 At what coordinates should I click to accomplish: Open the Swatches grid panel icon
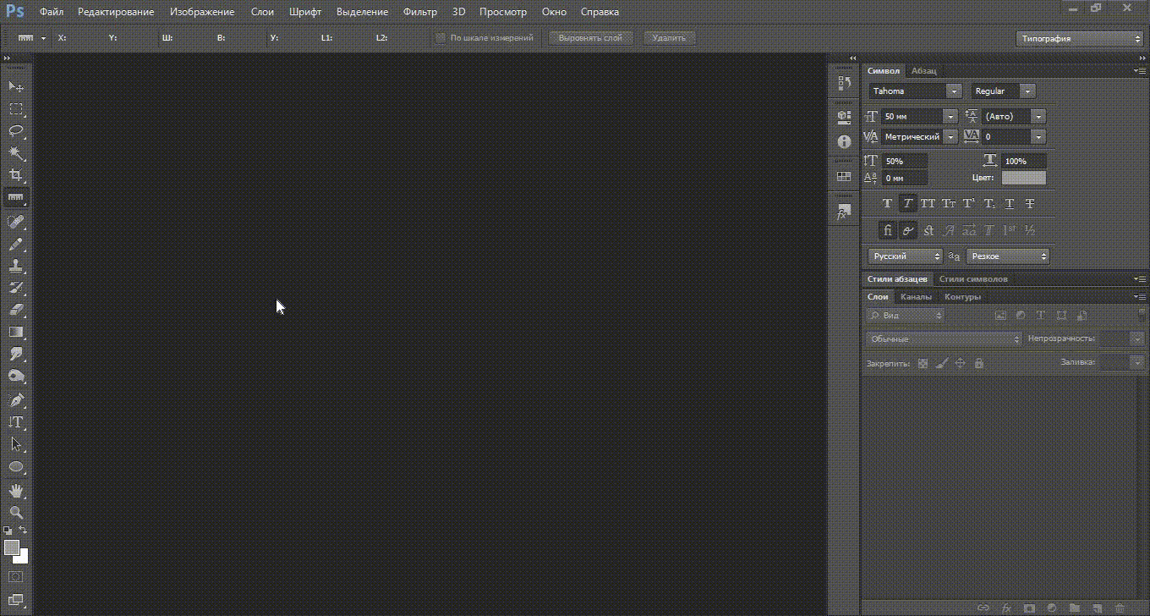(x=843, y=177)
